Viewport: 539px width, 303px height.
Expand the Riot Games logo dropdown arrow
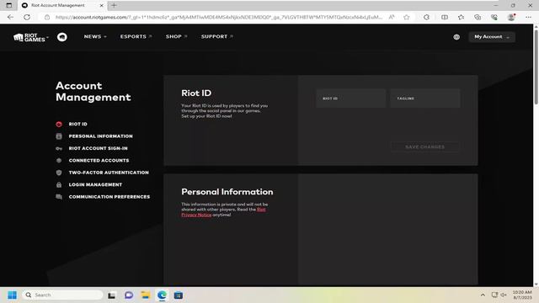pyautogui.click(x=47, y=37)
